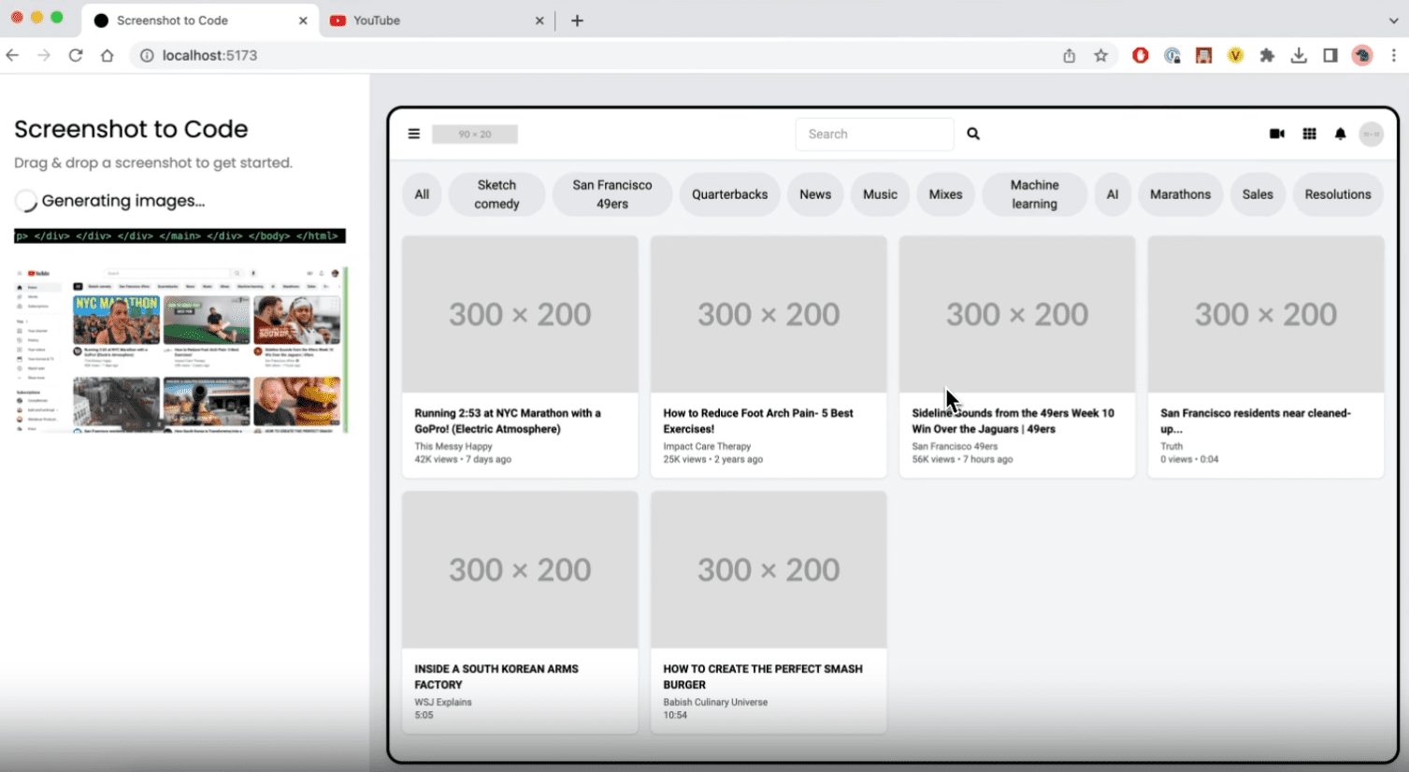Viewport: 1409px width, 772px height.
Task: Open the red shield extension icon
Action: [1141, 55]
